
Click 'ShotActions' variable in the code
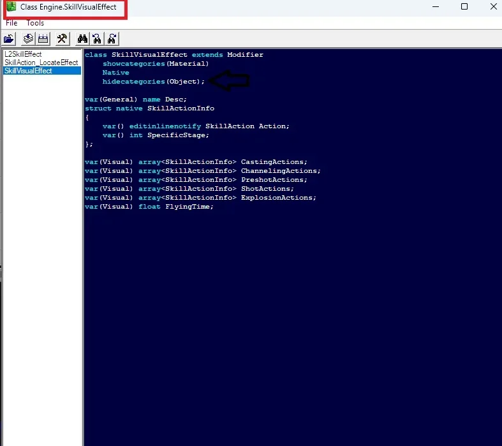pos(265,189)
